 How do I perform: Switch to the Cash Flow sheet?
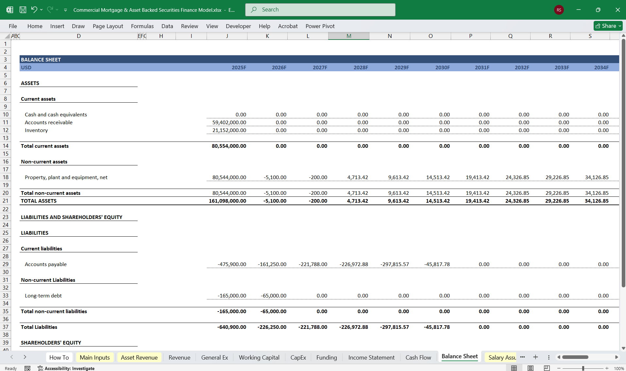(x=418, y=357)
